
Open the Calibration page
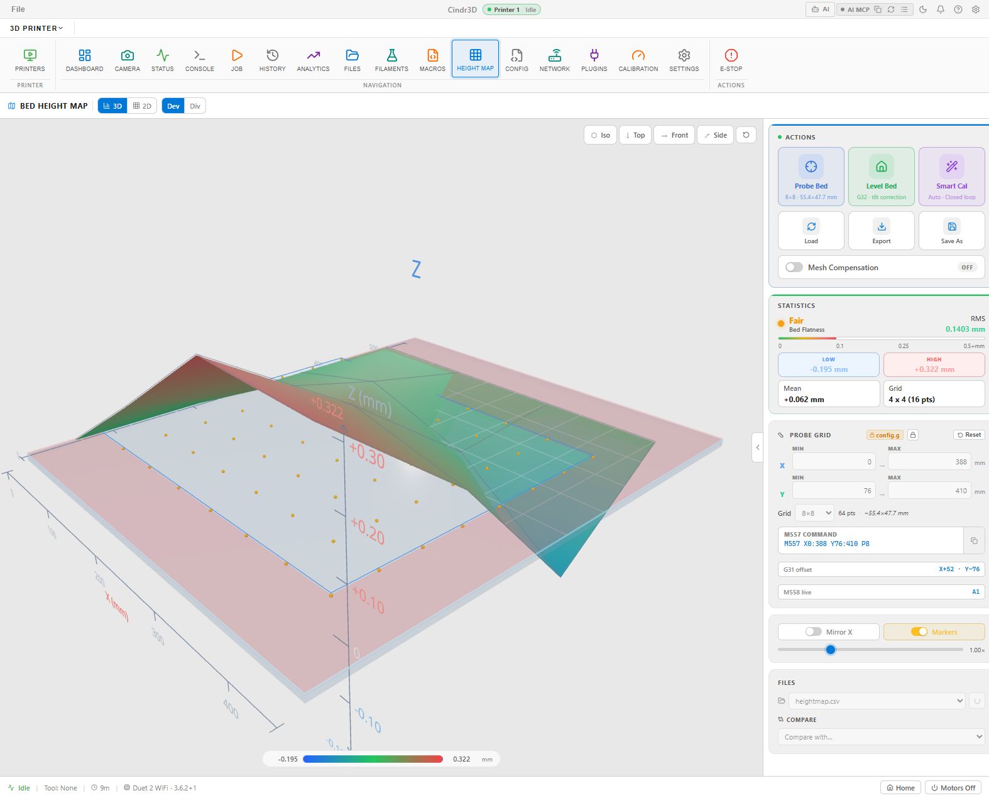(x=638, y=60)
